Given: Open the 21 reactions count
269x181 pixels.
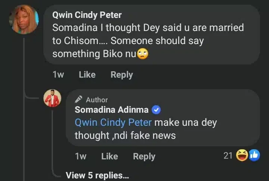Looking at the screenshot, I should (x=228, y=156).
